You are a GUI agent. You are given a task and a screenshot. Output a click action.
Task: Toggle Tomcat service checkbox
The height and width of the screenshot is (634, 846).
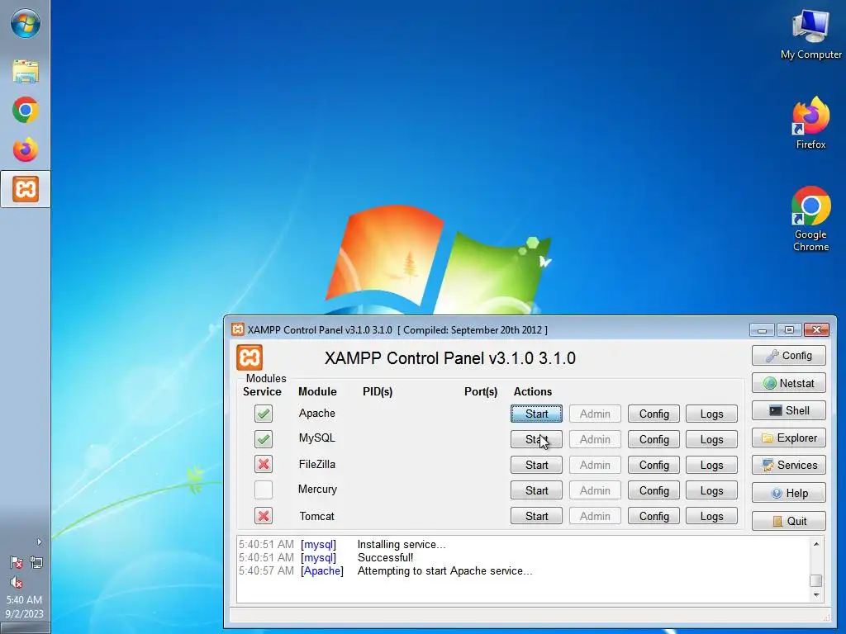[264, 516]
